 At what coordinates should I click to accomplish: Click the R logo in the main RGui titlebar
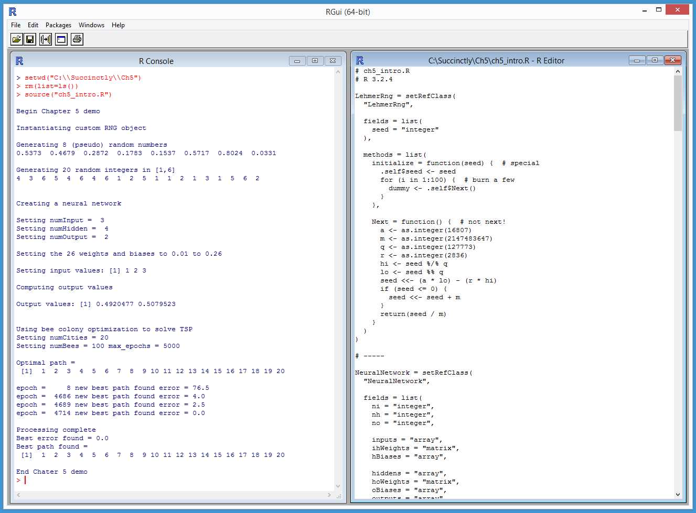(x=12, y=10)
